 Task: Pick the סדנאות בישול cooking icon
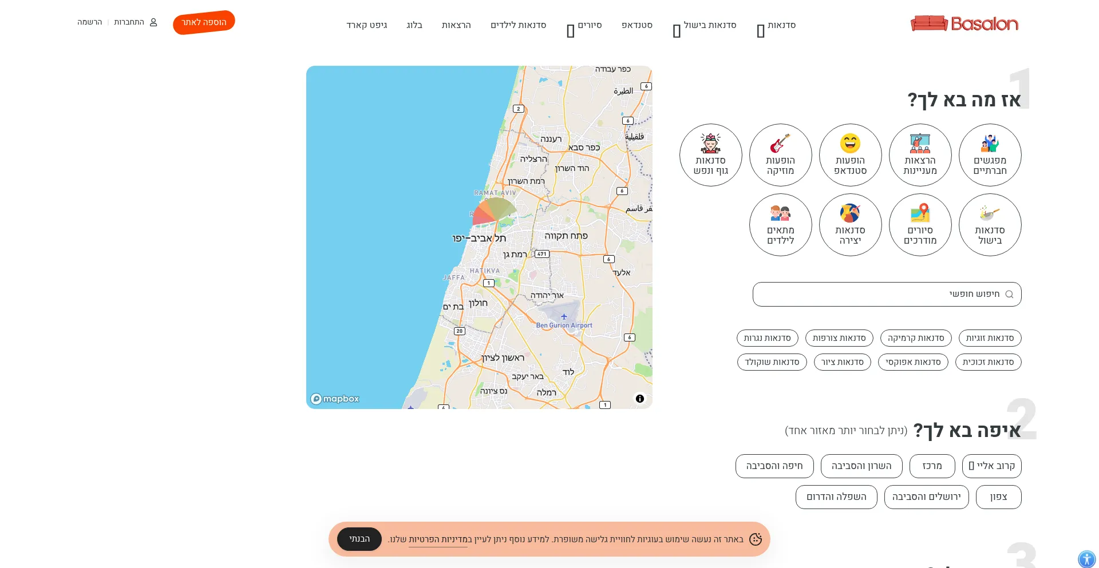[990, 225]
